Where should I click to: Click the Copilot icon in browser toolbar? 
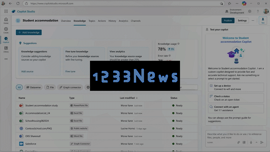244,3
